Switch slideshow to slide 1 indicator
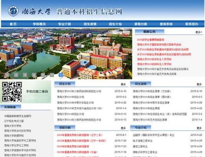 pyautogui.click(x=7, y=75)
